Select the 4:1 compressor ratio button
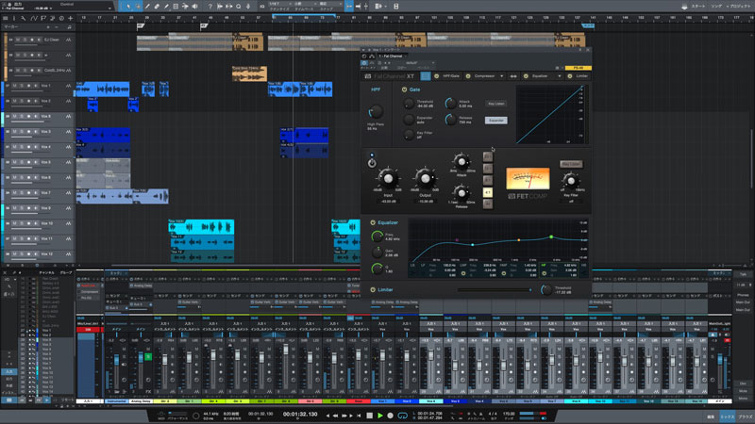Image resolution: width=755 pixels, height=424 pixels. pos(488,192)
